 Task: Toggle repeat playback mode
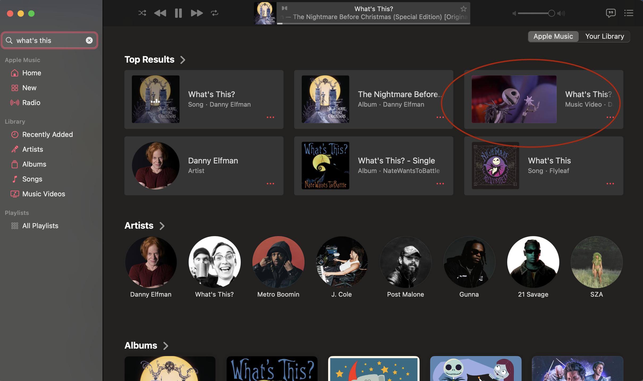(x=214, y=13)
